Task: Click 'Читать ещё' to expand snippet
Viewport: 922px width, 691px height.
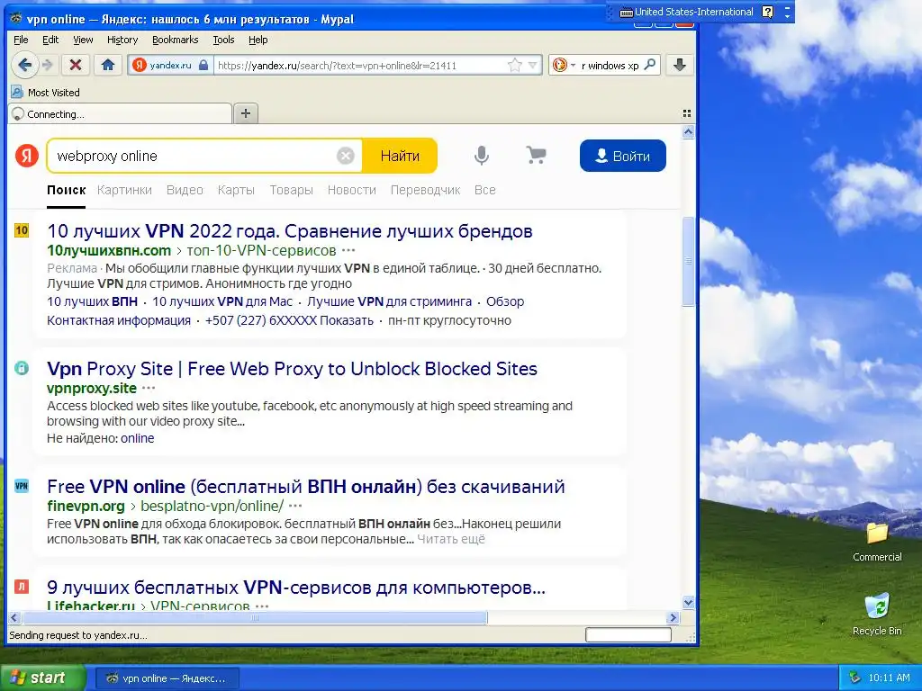Action: coord(451,539)
